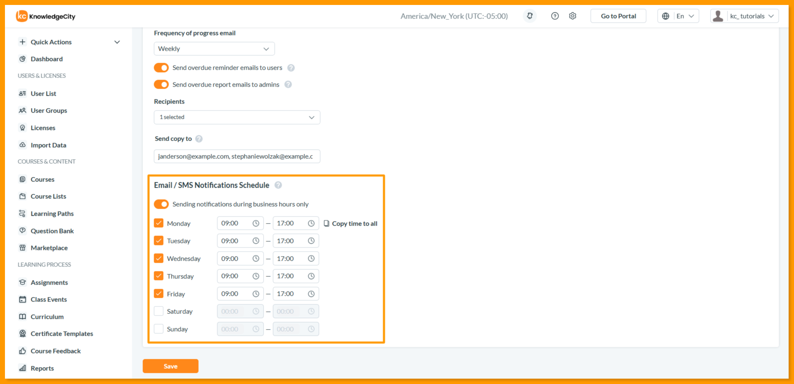Open clock picker for Friday end time
The image size is (794, 384).
tap(311, 294)
